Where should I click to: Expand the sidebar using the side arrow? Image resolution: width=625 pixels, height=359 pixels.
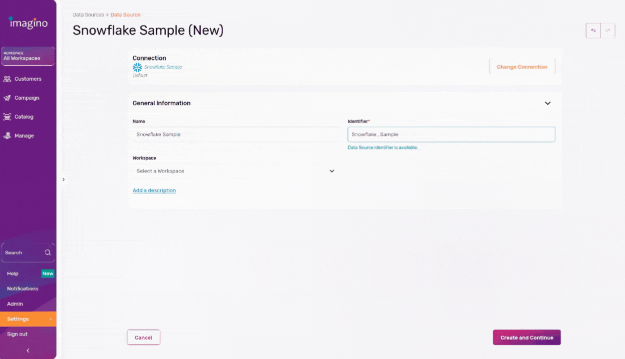point(63,179)
